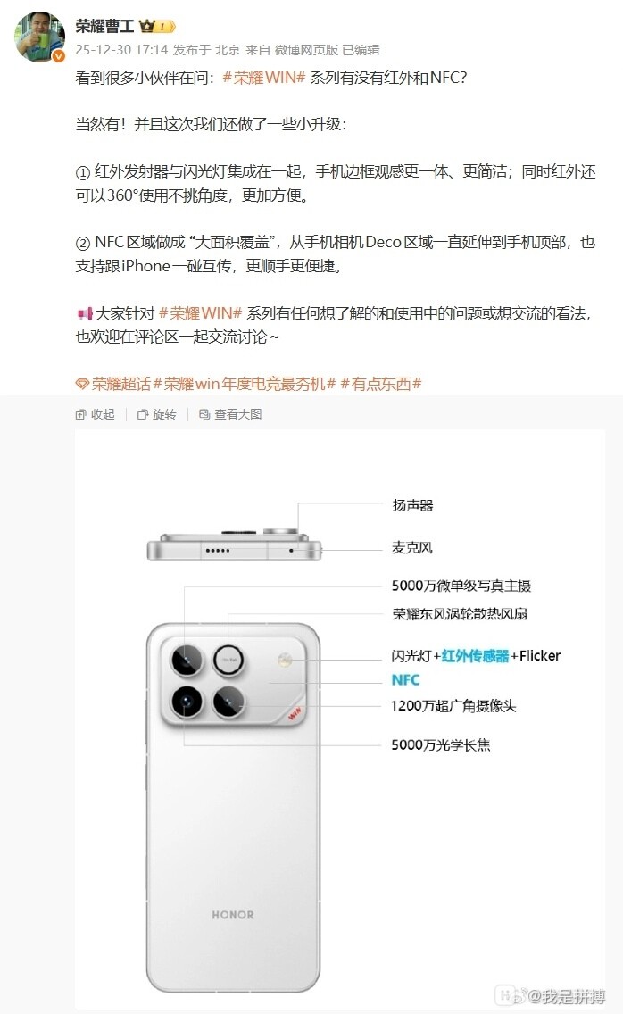The height and width of the screenshot is (1014, 623).
Task: Open full-size view via 查看大图 text
Action: (238, 414)
